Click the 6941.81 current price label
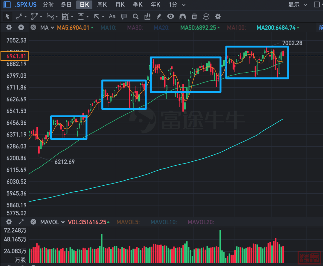323x266 pixels. [x=14, y=56]
